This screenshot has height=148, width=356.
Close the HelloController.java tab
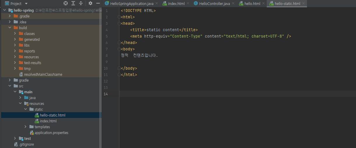coord(233,3)
